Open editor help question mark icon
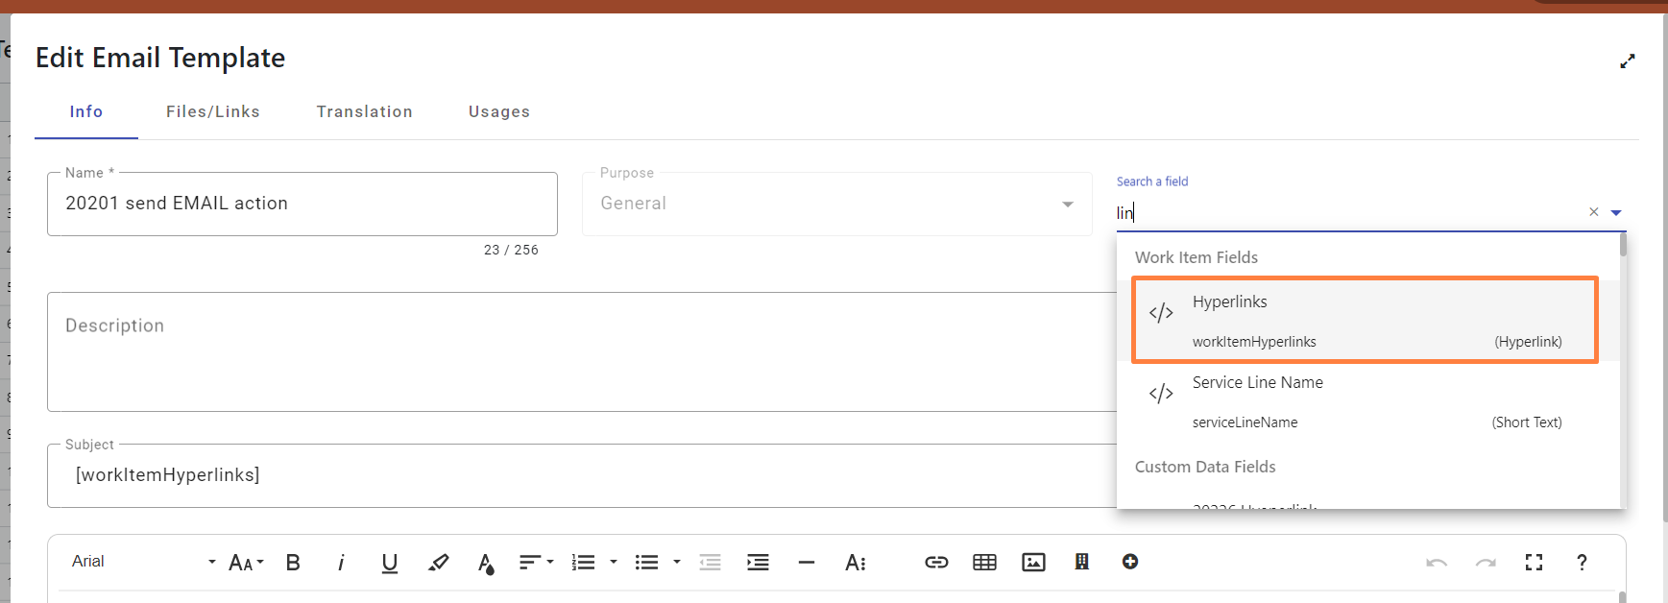 1581,563
